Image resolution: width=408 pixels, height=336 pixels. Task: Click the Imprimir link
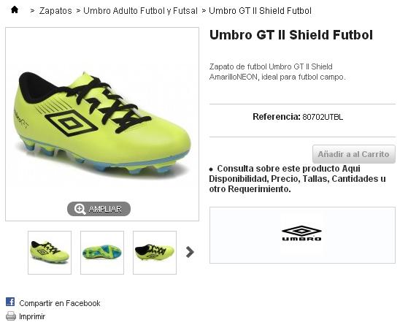(x=32, y=316)
